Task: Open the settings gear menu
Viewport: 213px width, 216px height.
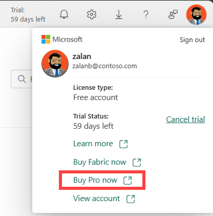Action: coord(92,14)
